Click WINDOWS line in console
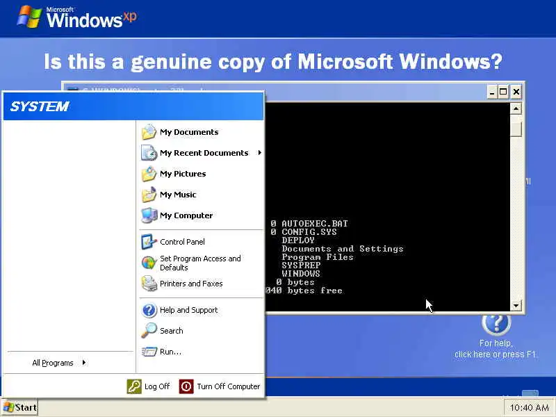This screenshot has width=556, height=417. pos(301,274)
